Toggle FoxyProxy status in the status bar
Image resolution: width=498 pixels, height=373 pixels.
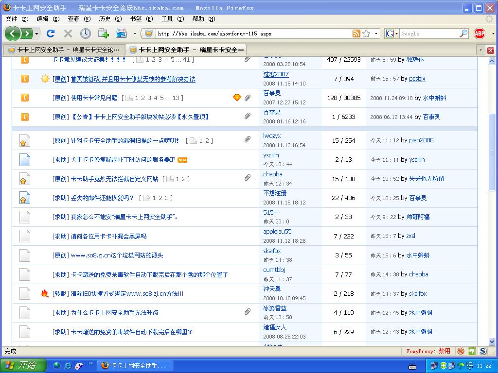pyautogui.click(x=428, y=351)
